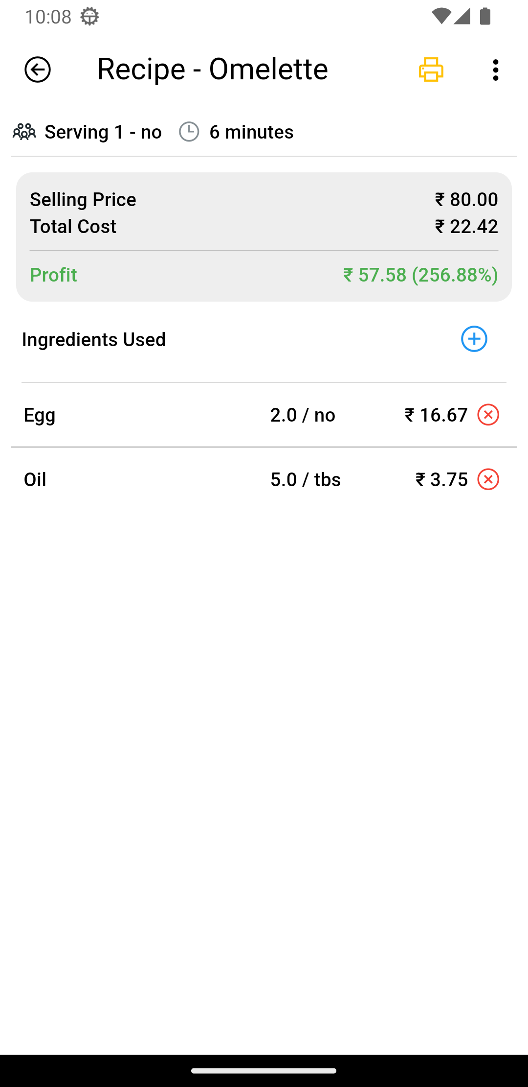Tap the back arrow icon
Screen dimensions: 528x1087
pos(38,70)
